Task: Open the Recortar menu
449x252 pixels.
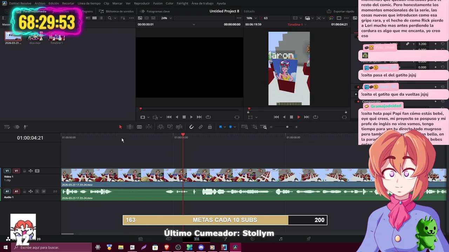Action: click(68, 3)
